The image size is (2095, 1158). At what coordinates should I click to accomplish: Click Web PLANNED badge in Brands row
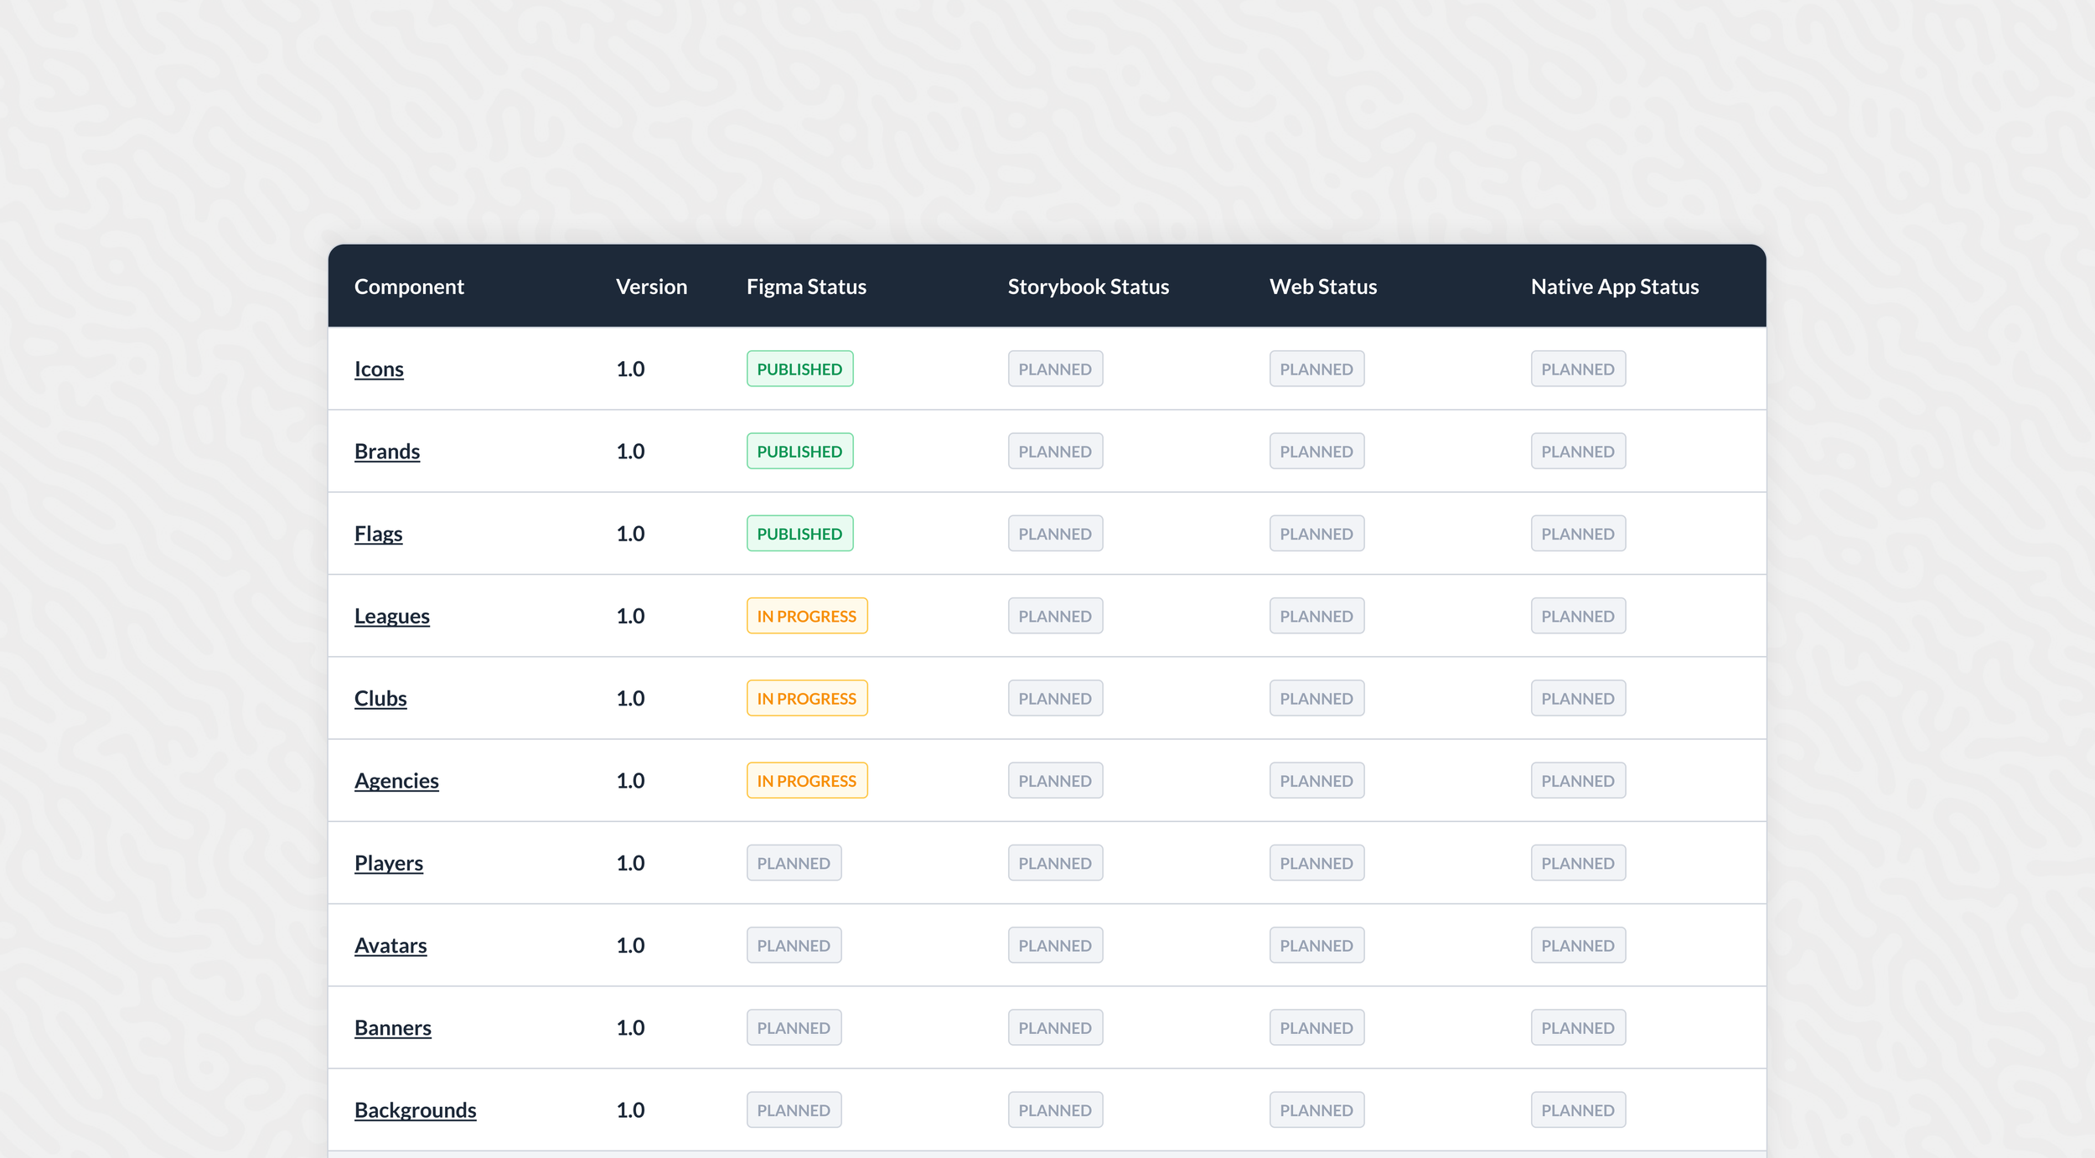(x=1317, y=451)
